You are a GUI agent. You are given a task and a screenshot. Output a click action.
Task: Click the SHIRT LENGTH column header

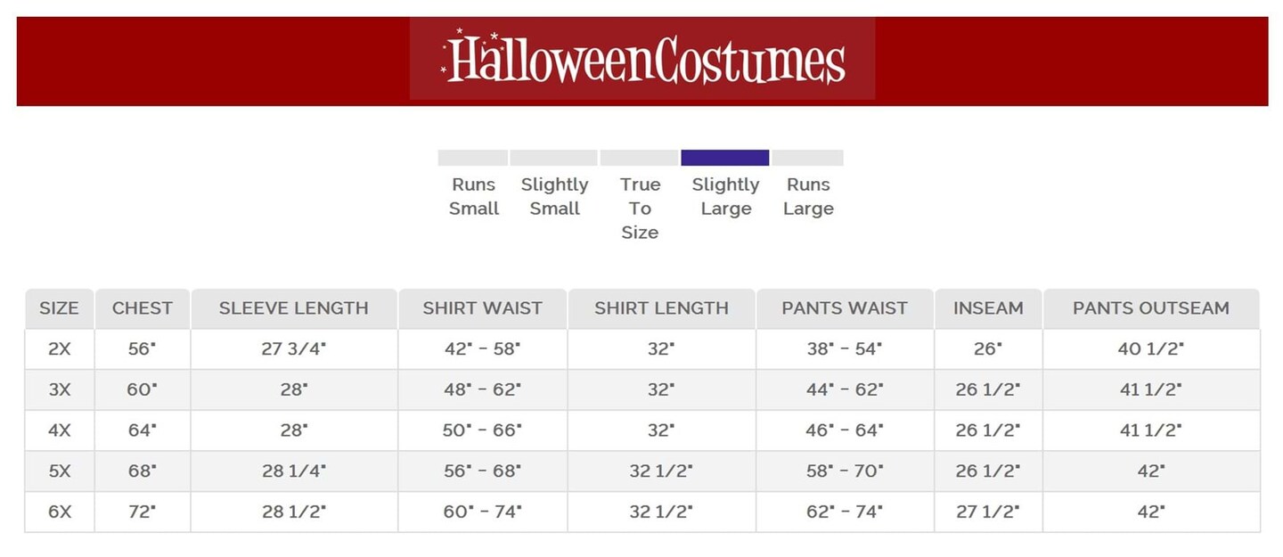point(661,308)
